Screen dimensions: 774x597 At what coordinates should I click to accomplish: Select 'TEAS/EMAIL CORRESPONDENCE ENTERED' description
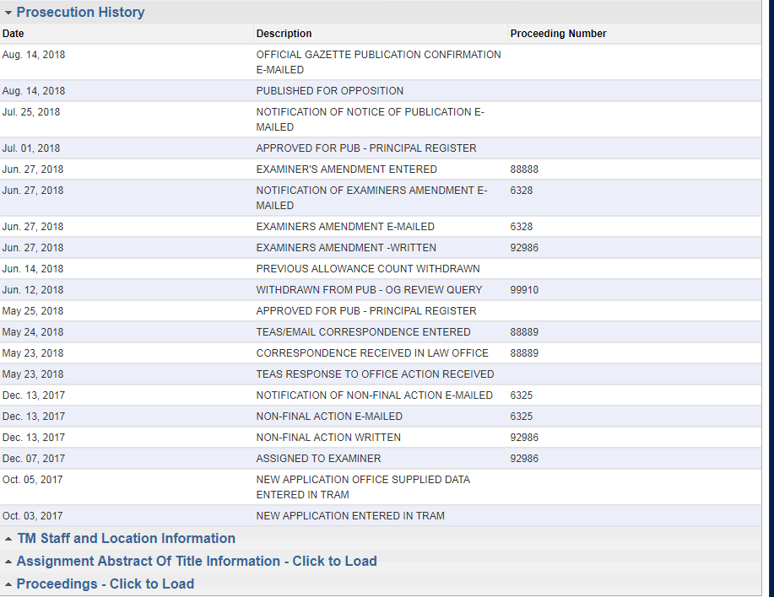coord(363,332)
